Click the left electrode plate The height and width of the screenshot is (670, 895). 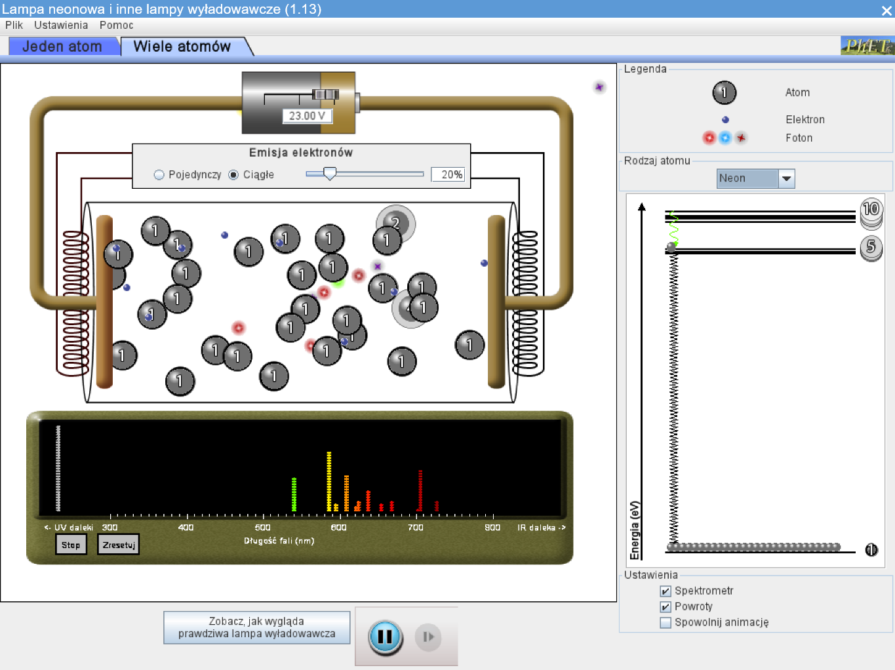(x=105, y=302)
